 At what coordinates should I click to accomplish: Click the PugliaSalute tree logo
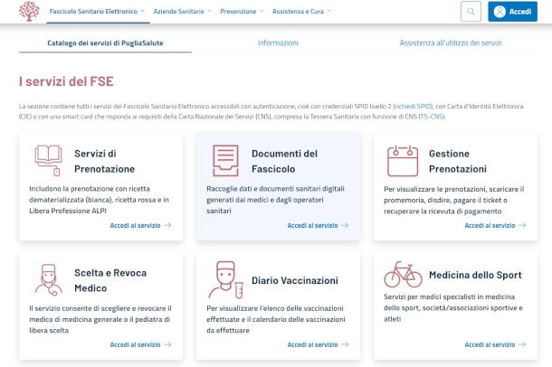coord(29,11)
